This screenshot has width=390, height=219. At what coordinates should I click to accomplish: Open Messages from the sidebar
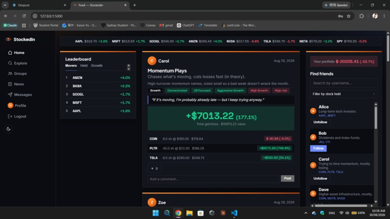tap(20, 95)
